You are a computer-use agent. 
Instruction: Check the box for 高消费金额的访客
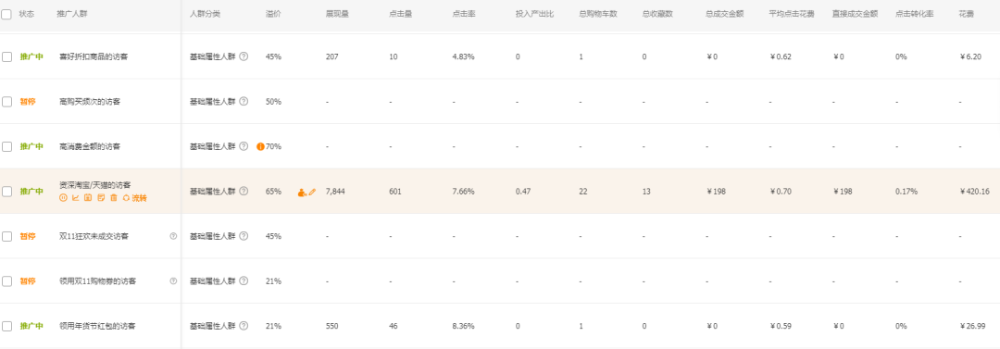(x=6, y=146)
